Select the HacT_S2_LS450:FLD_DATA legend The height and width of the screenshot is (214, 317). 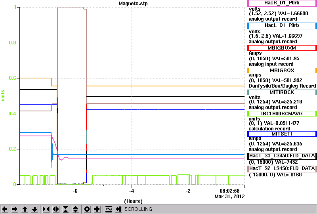[282, 169]
